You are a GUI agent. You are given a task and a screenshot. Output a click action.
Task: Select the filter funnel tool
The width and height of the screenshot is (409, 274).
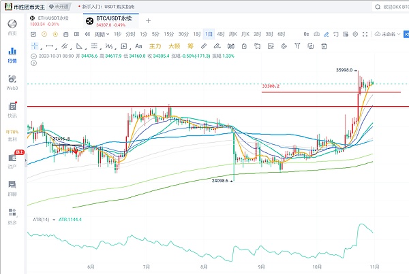pyautogui.click(x=297, y=46)
